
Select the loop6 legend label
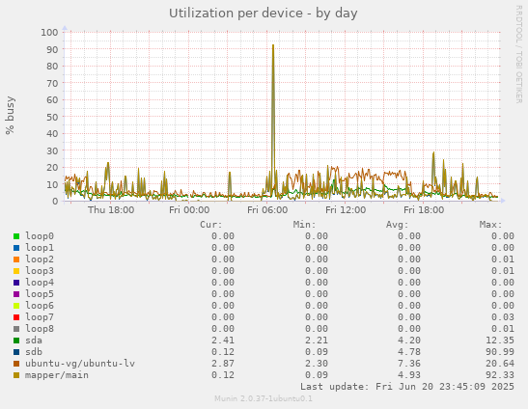click(40, 306)
